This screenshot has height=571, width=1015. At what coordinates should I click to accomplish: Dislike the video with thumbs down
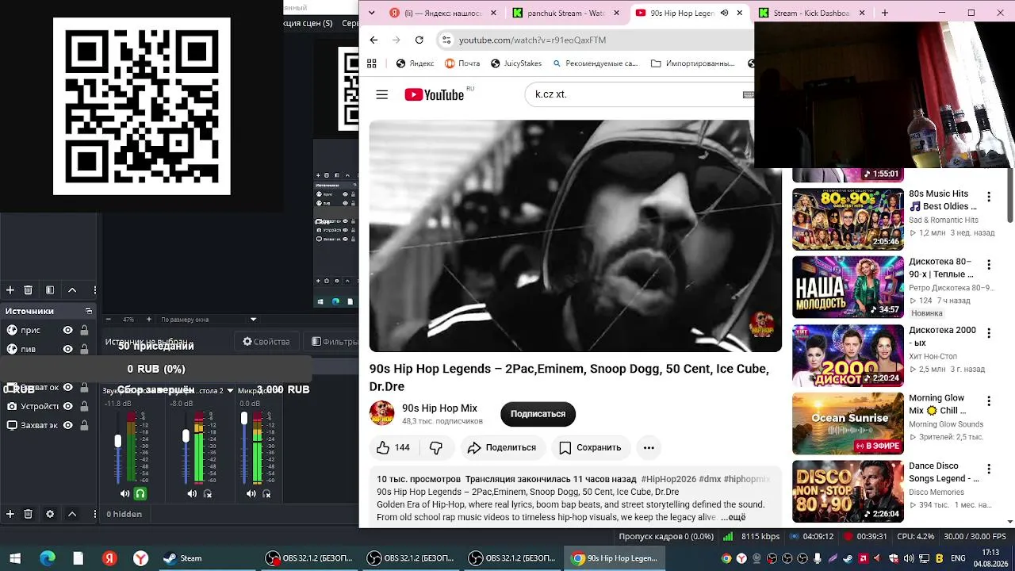coord(436,447)
